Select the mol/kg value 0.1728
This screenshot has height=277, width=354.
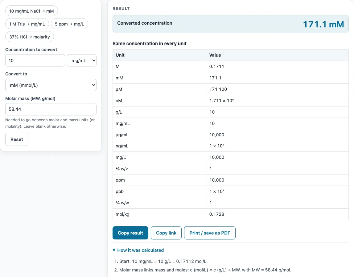click(x=216, y=214)
